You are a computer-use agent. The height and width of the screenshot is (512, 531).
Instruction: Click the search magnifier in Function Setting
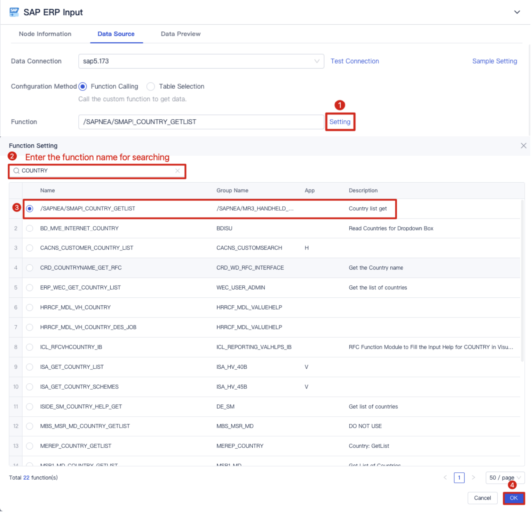[16, 171]
